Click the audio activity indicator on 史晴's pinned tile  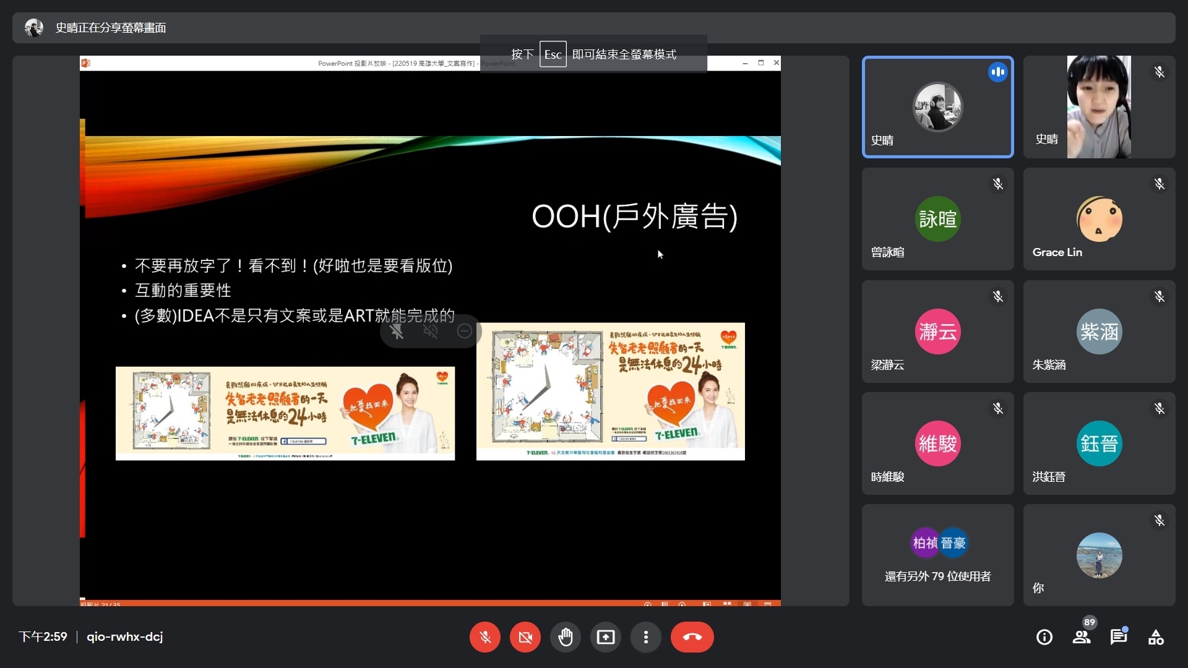coord(997,72)
